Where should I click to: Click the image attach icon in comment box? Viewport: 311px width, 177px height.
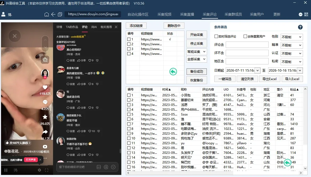(99, 167)
